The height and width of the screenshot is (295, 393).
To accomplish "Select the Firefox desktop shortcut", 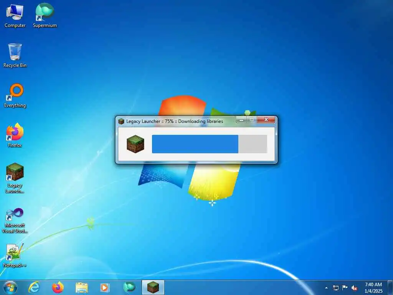I will (x=15, y=136).
